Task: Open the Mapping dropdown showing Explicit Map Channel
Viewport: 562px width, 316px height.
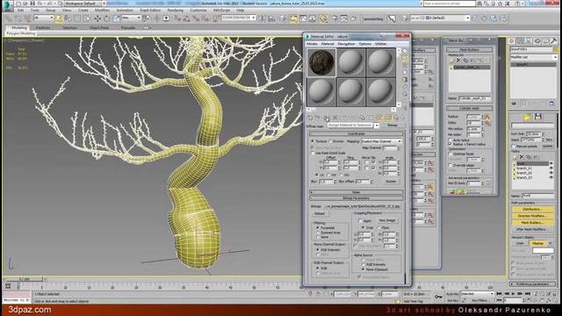Action: click(381, 141)
